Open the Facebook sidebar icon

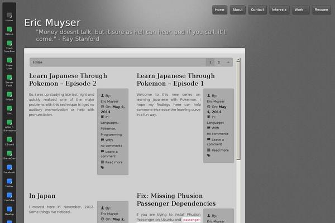click(x=9, y=169)
